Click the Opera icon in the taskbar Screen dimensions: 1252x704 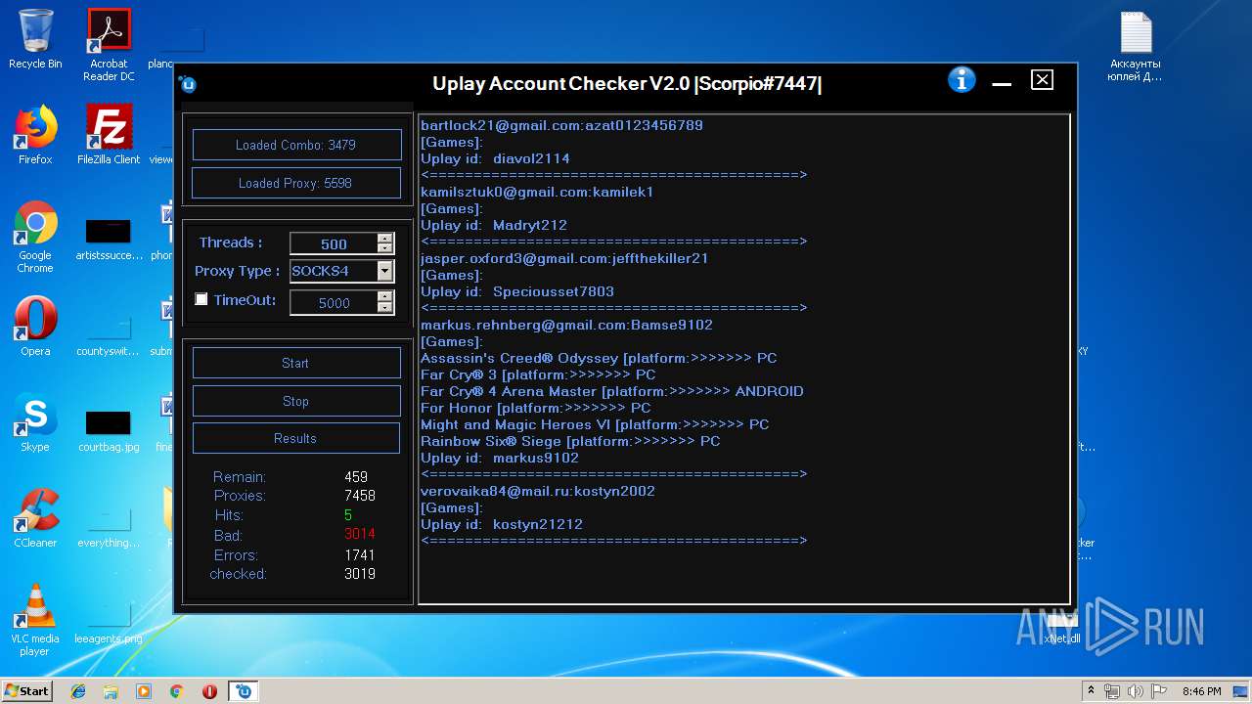209,691
